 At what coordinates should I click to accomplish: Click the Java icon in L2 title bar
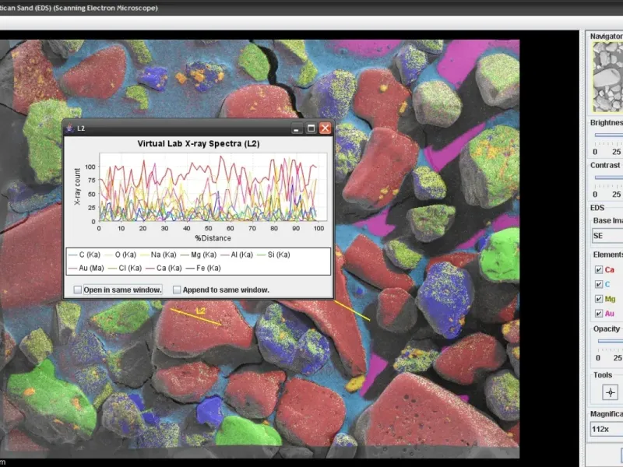pyautogui.click(x=70, y=128)
